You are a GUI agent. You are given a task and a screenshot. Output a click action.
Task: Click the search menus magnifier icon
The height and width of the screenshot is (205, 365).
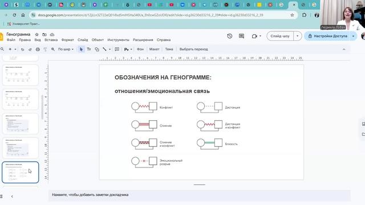(2, 50)
